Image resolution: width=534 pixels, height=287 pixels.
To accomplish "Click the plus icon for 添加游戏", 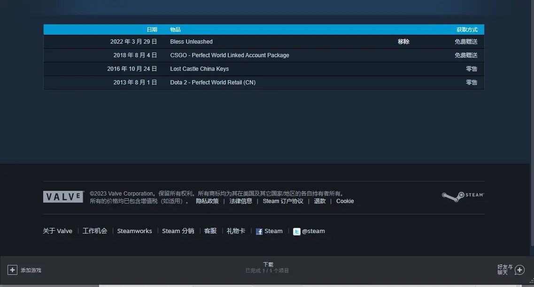I will 12,270.
